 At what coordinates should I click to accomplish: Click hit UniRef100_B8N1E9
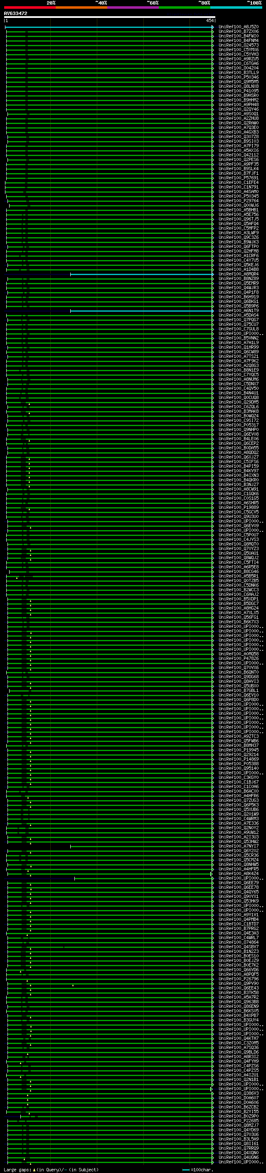tap(239, 370)
